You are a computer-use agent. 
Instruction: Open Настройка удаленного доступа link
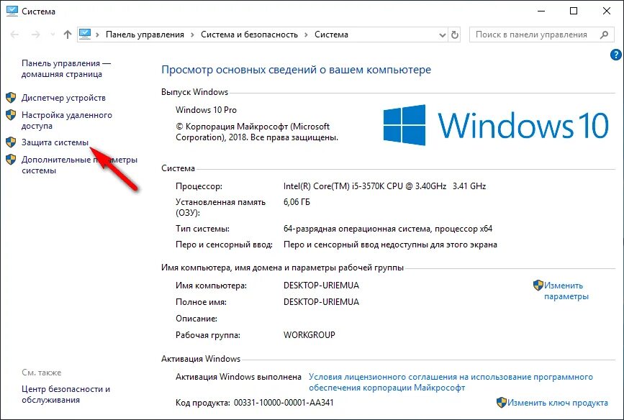click(67, 121)
